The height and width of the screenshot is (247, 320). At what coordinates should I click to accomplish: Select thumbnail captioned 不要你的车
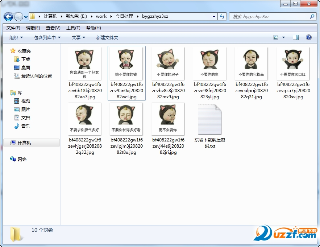[x=209, y=63]
